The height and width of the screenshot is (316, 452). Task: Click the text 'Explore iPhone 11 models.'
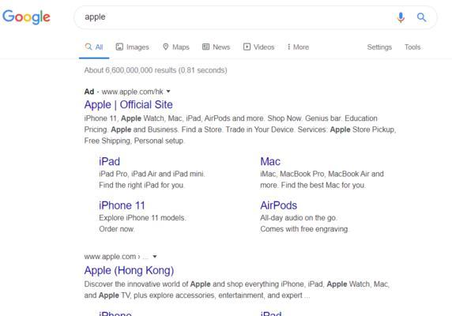click(x=142, y=218)
